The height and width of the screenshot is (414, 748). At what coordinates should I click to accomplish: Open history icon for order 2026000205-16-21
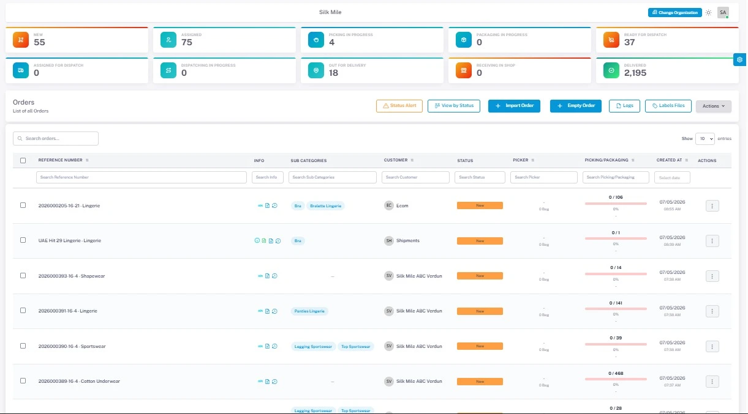(x=274, y=205)
